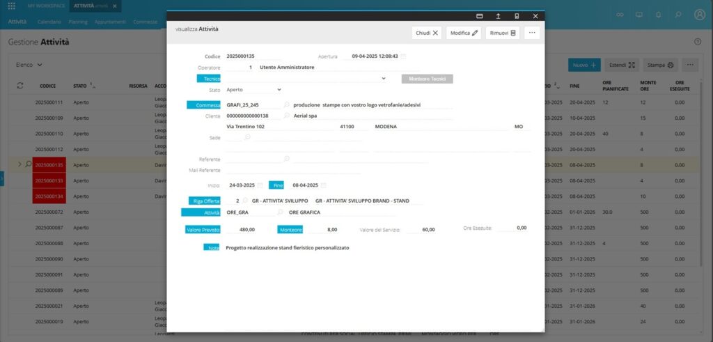Open the dialog's three-dots more options menu
Screen dimensions: 713x342
(x=532, y=33)
